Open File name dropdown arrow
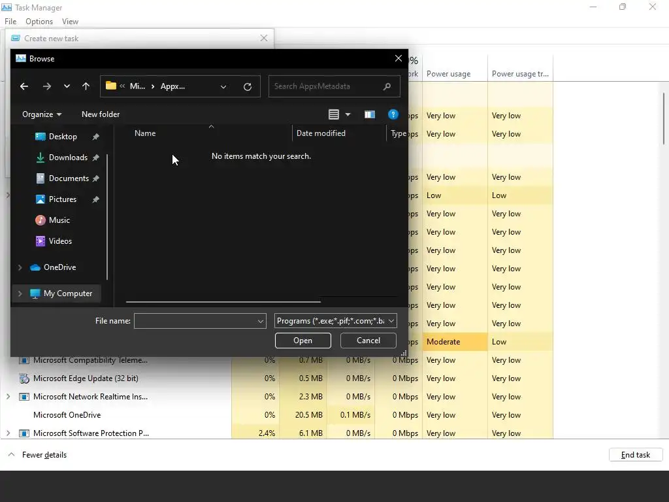669x502 pixels. pyautogui.click(x=261, y=321)
